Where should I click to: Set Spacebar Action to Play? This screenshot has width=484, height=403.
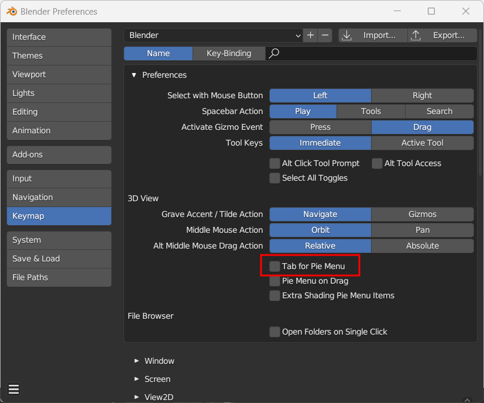pyautogui.click(x=303, y=111)
